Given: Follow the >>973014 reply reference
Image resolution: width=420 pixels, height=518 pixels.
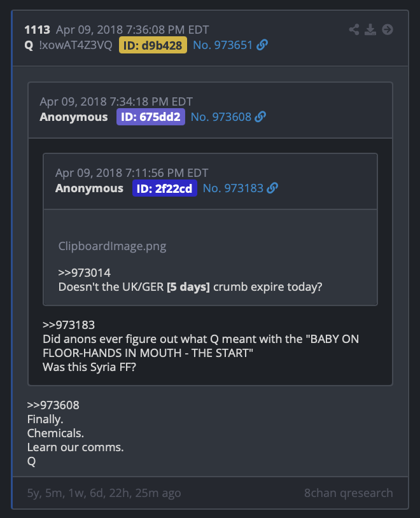Looking at the screenshot, I should pyautogui.click(x=84, y=272).
